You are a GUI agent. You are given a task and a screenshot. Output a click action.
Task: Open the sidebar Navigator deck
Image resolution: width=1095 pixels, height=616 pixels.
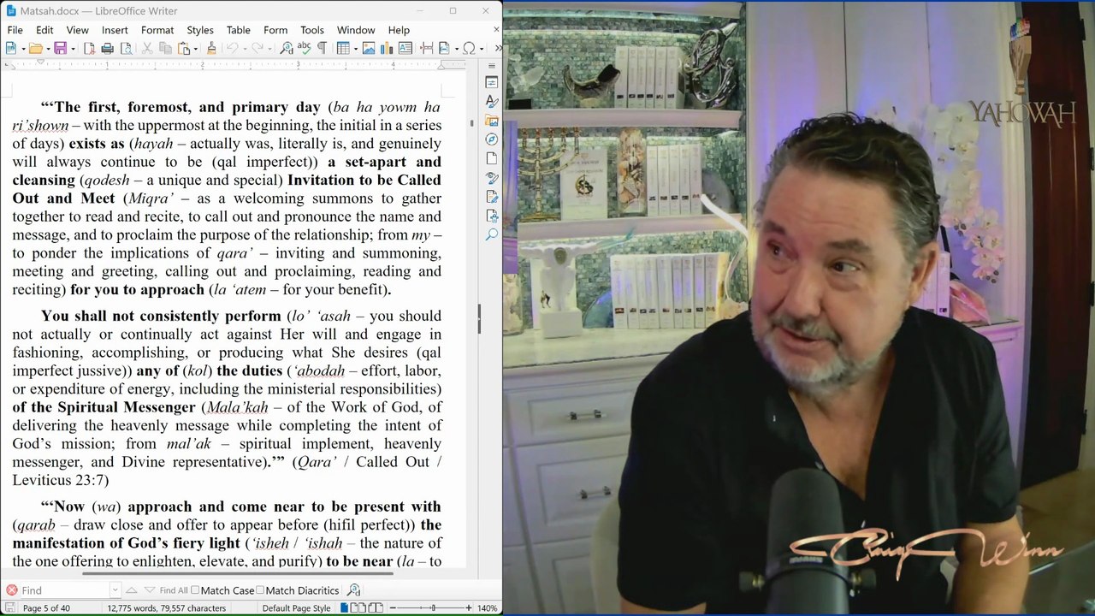tap(492, 139)
